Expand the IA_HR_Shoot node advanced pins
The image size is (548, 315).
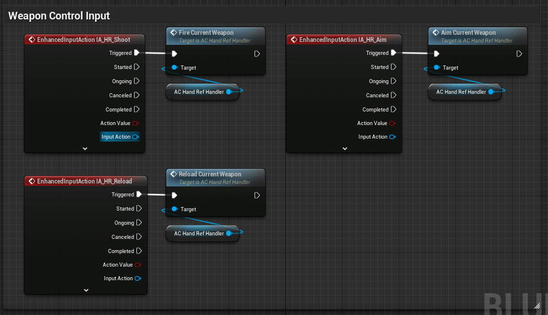[84, 149]
